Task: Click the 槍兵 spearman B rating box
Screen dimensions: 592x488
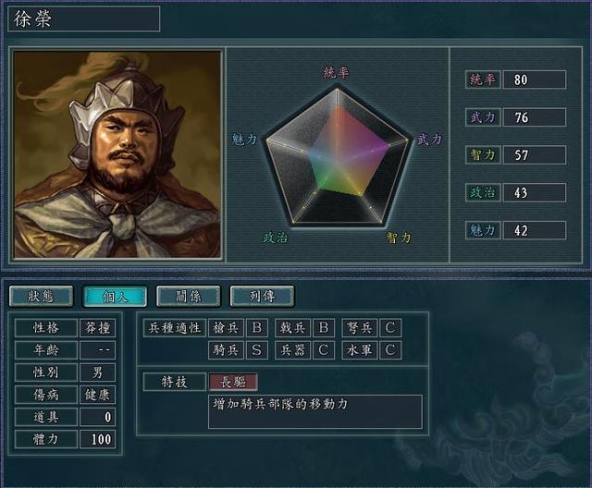Action: pyautogui.click(x=257, y=328)
